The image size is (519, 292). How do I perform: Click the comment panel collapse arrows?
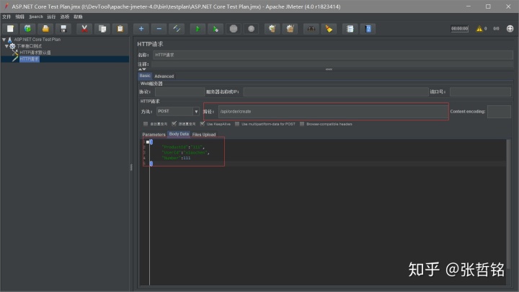tap(142, 69)
